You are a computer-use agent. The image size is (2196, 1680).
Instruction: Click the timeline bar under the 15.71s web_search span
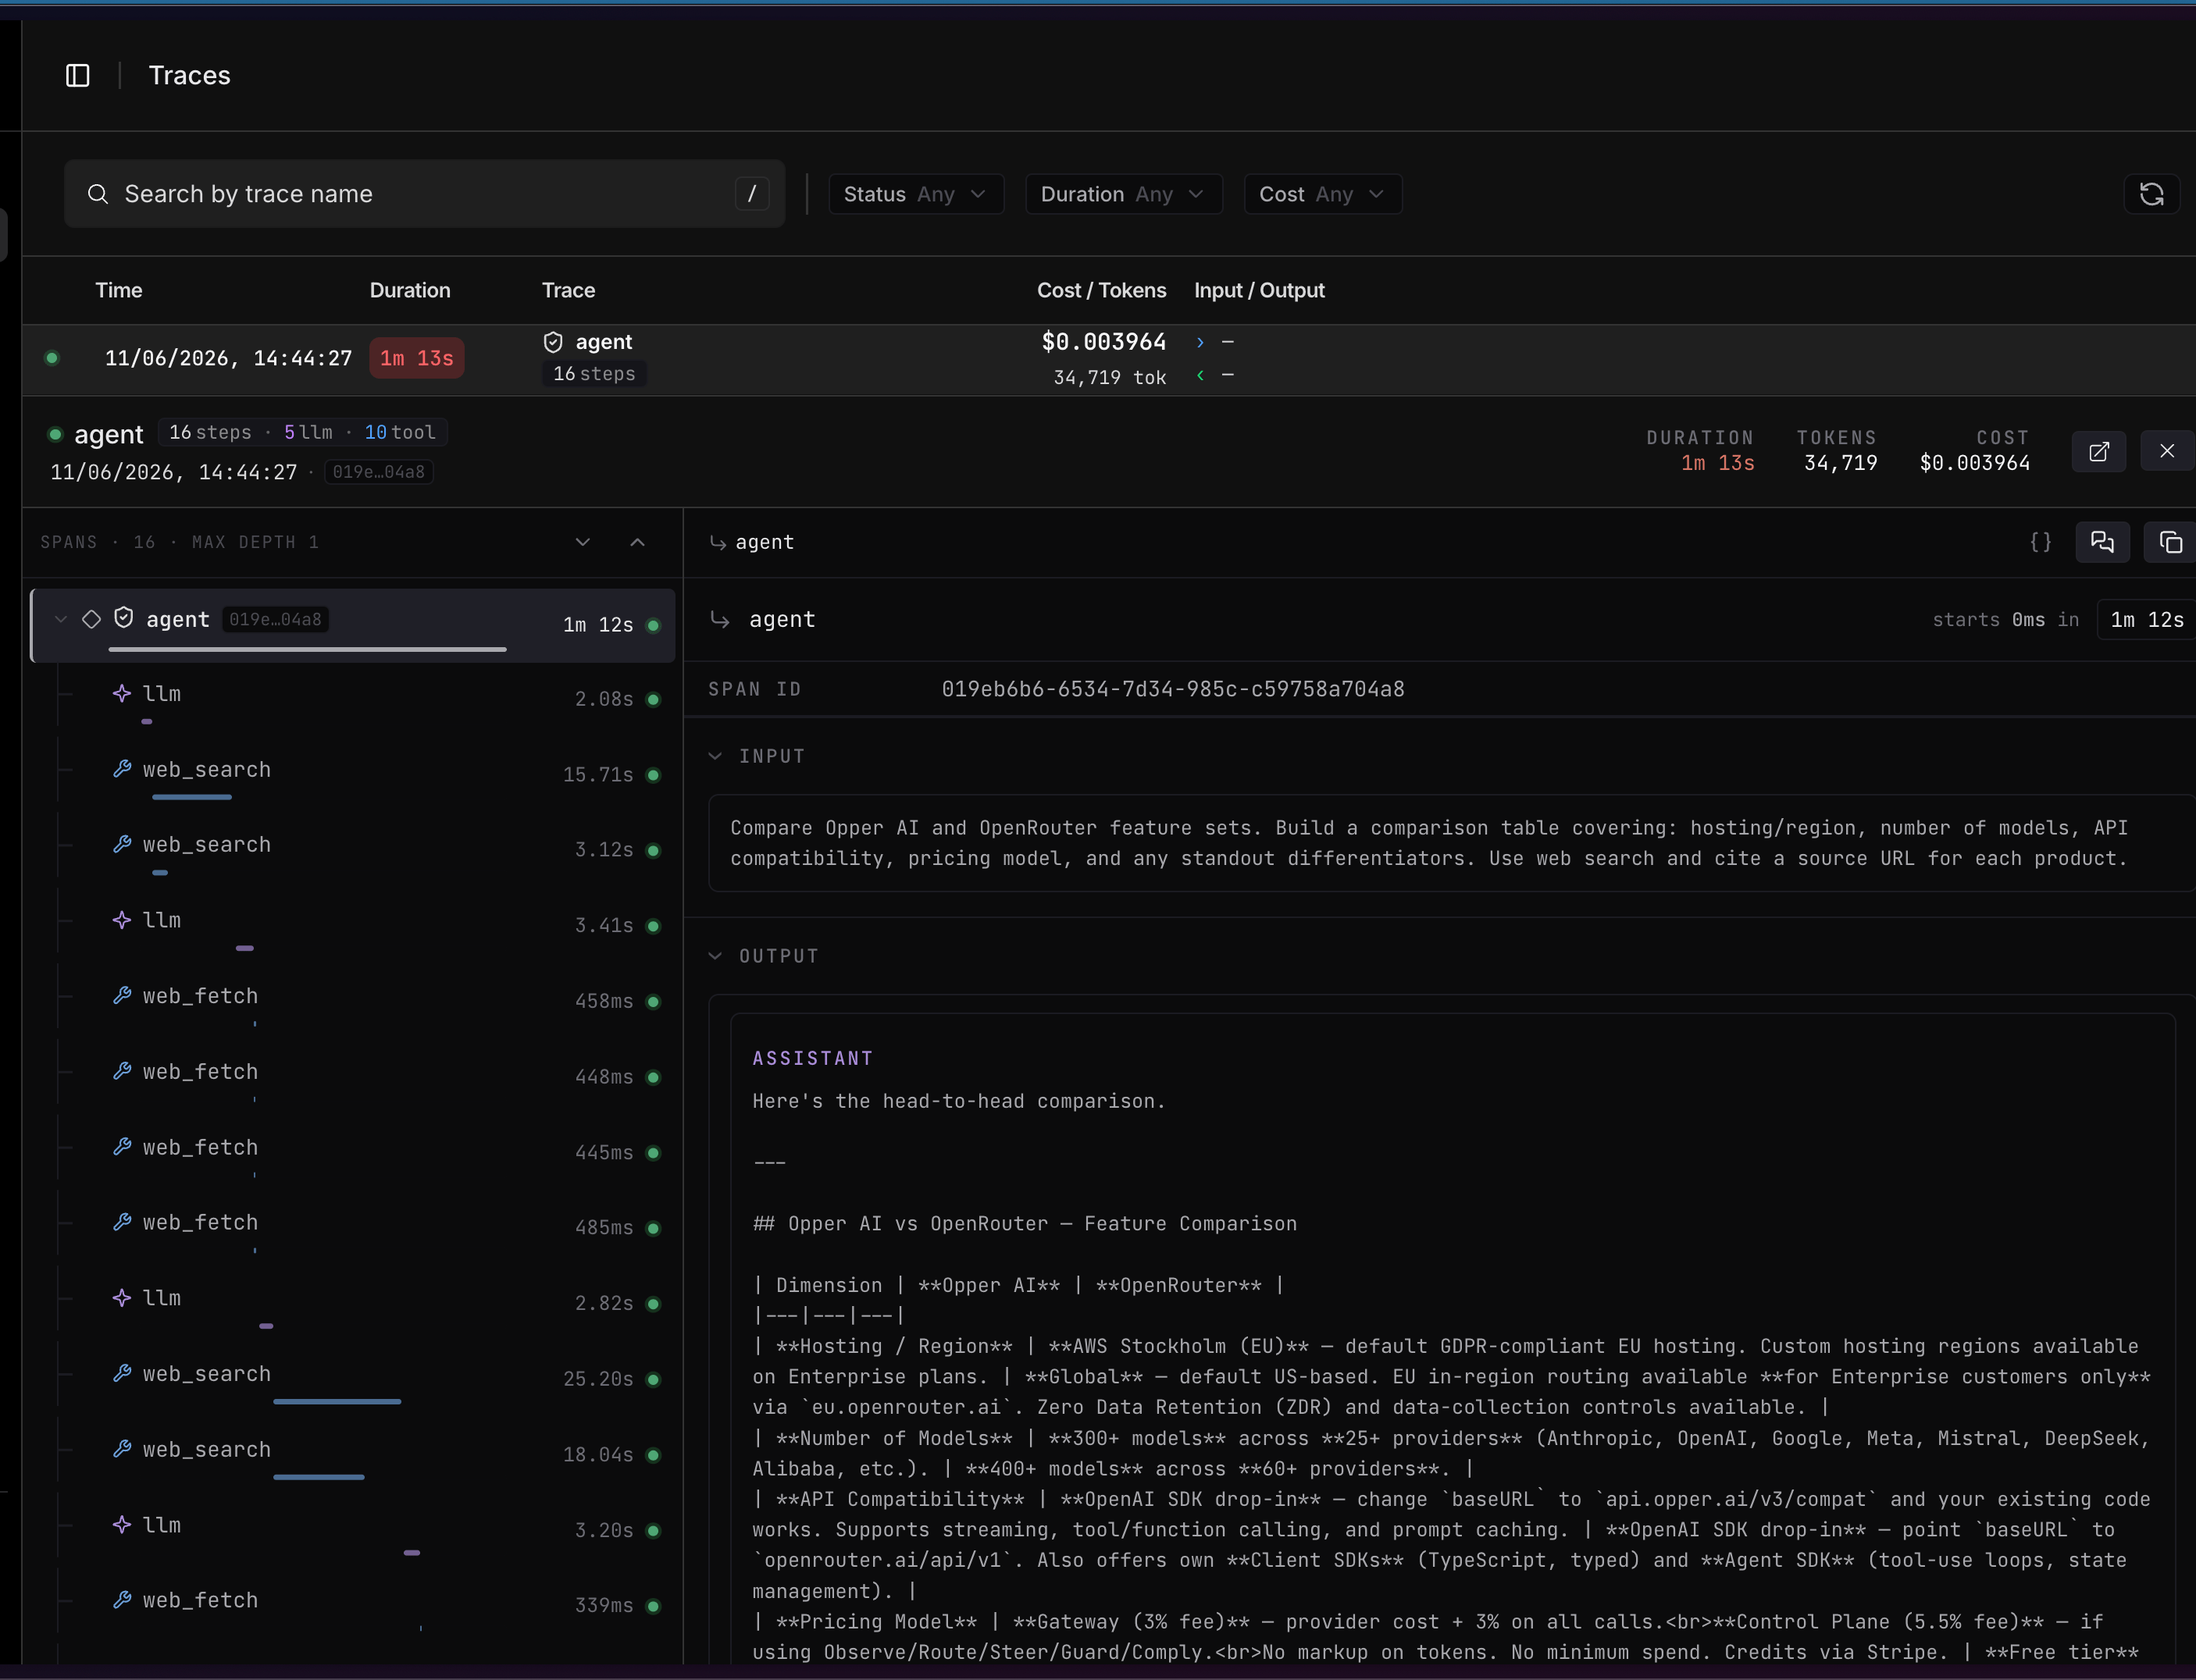(192, 797)
